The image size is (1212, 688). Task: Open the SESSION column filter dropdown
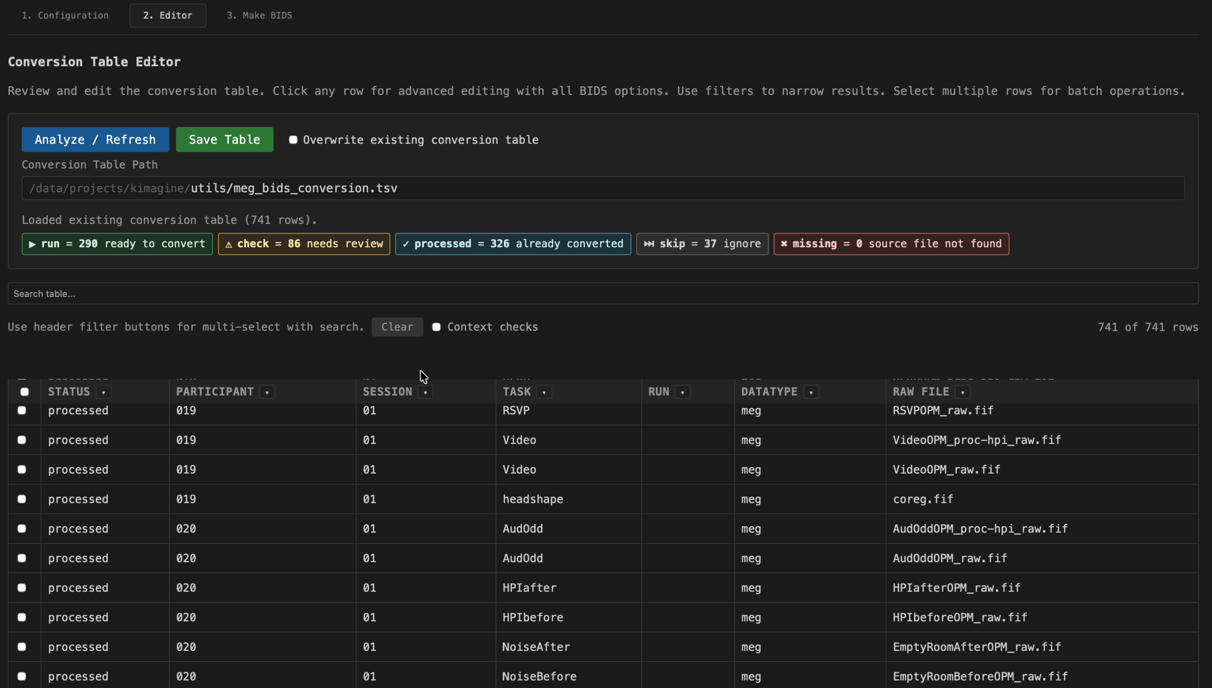425,392
